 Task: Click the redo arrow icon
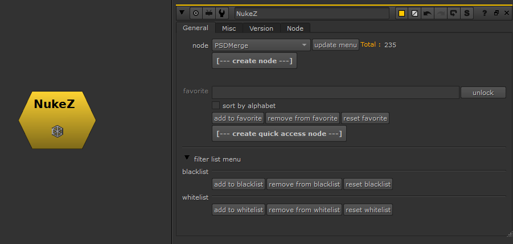[440, 14]
